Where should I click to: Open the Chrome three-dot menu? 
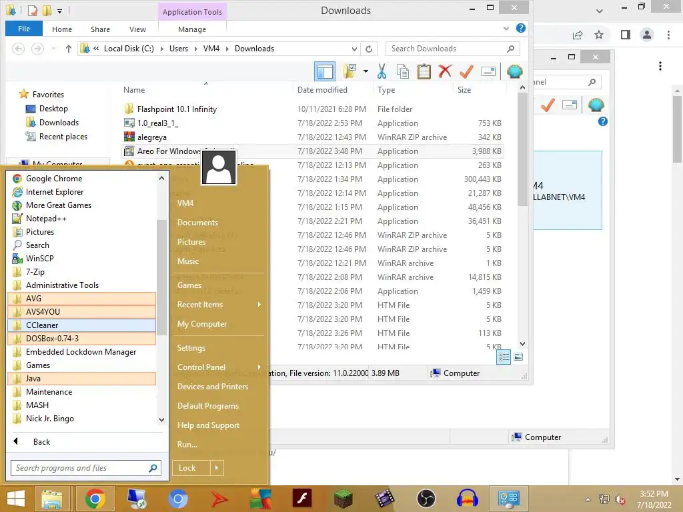(668, 35)
